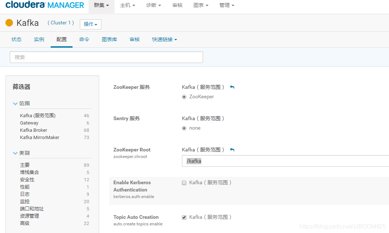The height and width of the screenshot is (233, 389).
Task: Open the Kafka 审核 tab
Action: [135, 39]
